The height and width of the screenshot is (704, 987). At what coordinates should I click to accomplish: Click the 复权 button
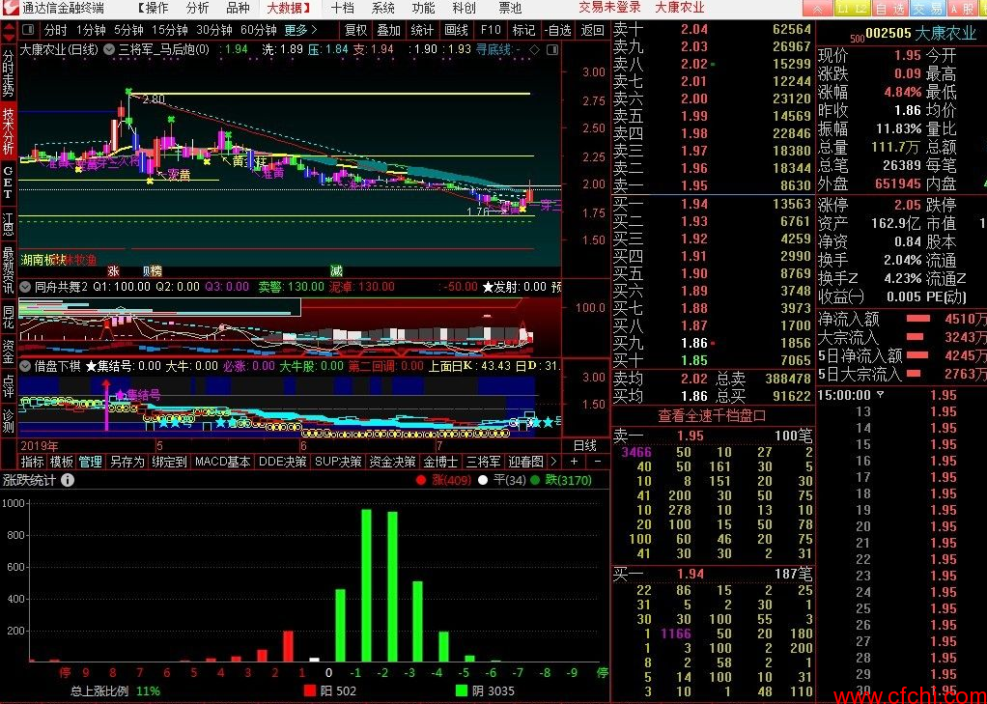(355, 30)
